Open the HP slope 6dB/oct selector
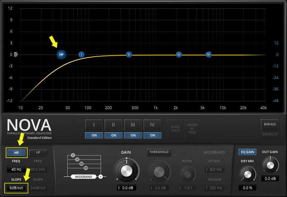The width and height of the screenshot is (287, 197). (16, 188)
